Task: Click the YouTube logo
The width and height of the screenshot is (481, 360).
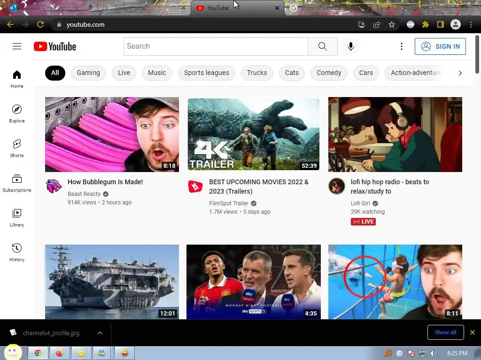Action: click(x=55, y=46)
